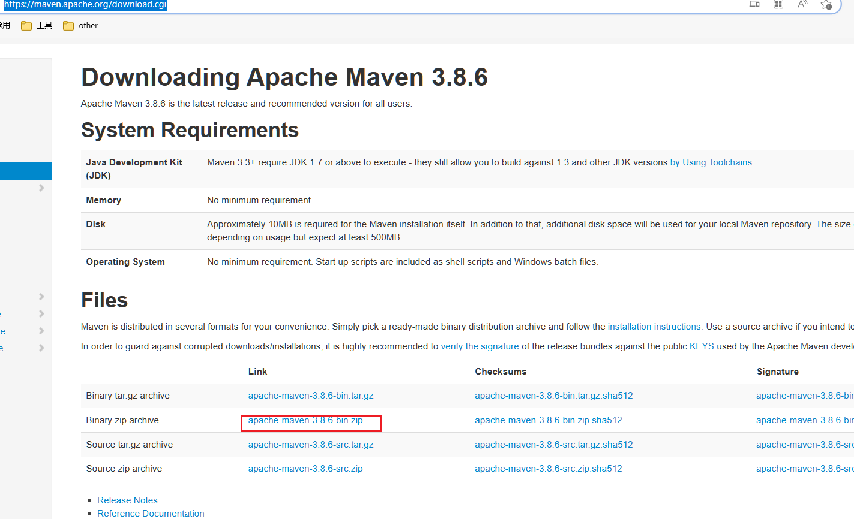
Task: Click the No minimum requirement text in Memory row
Action: coord(259,200)
